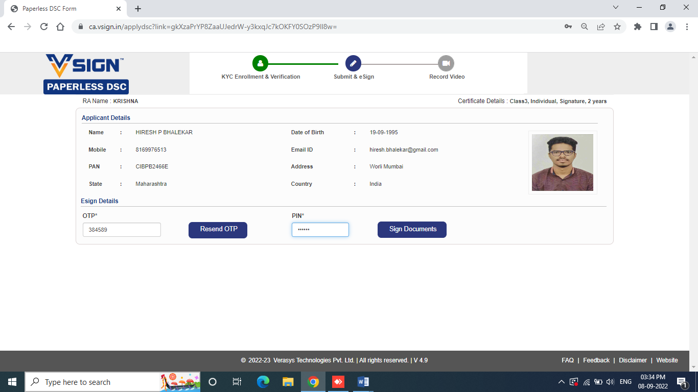Click the browser reload button
Screen dimensions: 698x392
(x=44, y=27)
